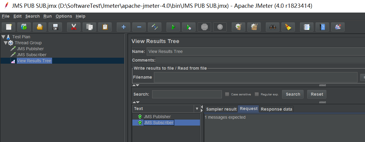This screenshot has width=365, height=142.
Task: Open the Search menu
Action: point(32,16)
